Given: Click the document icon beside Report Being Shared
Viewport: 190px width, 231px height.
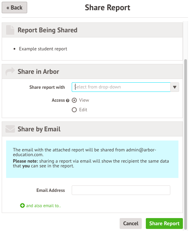Looking at the screenshot, I should pos(10,30).
